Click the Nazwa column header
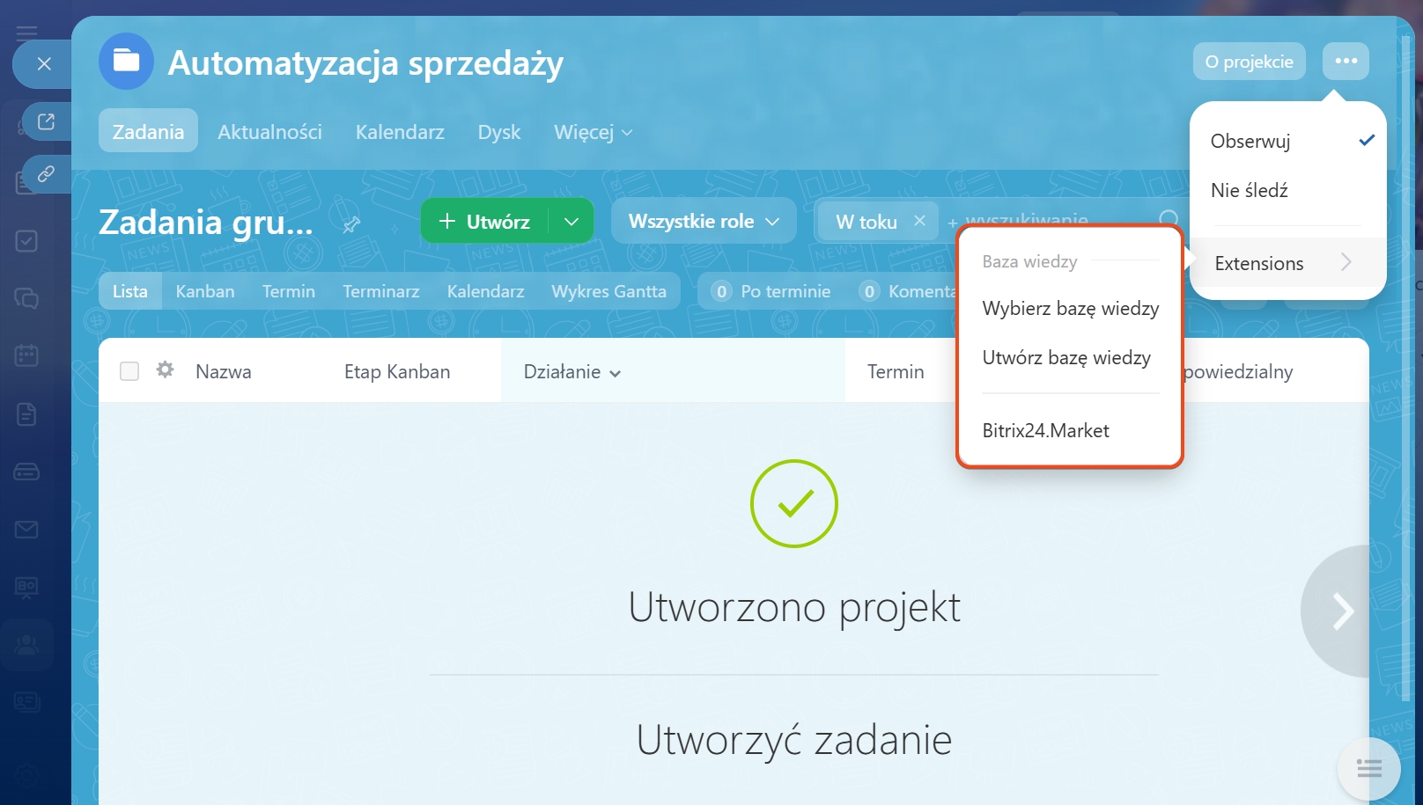Viewport: 1423px width, 805px height. pyautogui.click(x=224, y=372)
